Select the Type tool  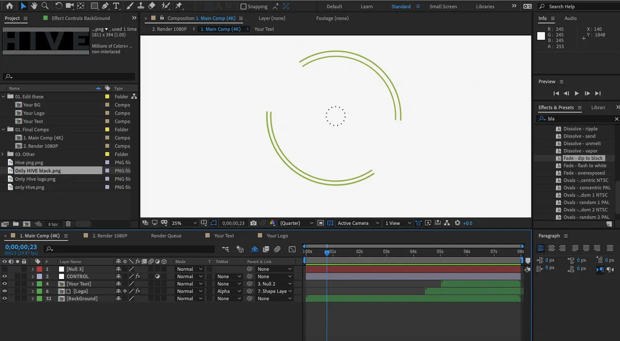tap(116, 6)
